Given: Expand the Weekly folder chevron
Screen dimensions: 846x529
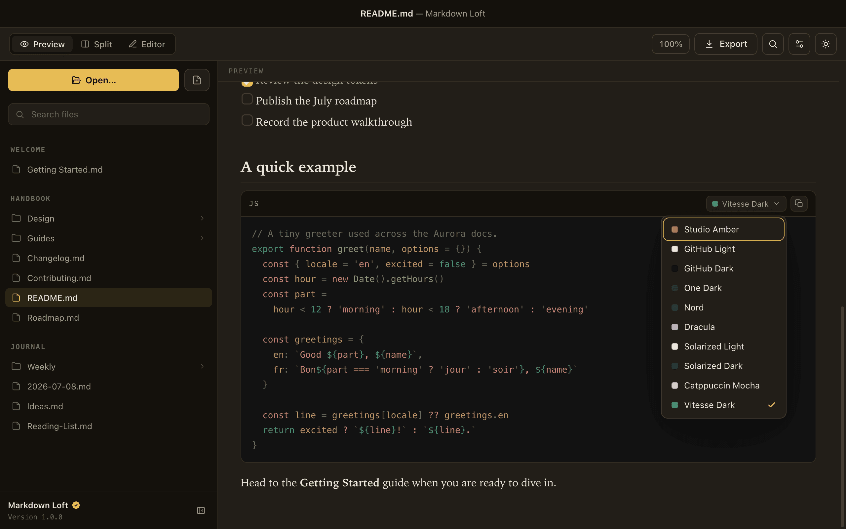Looking at the screenshot, I should click(202, 366).
